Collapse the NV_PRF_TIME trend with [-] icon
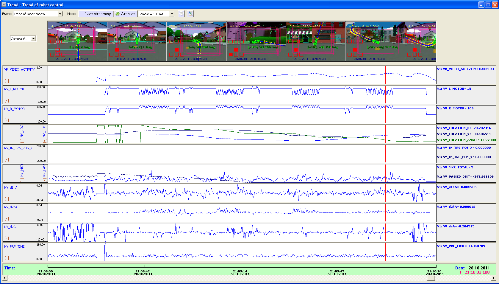499x284 pixels. click(x=7, y=258)
